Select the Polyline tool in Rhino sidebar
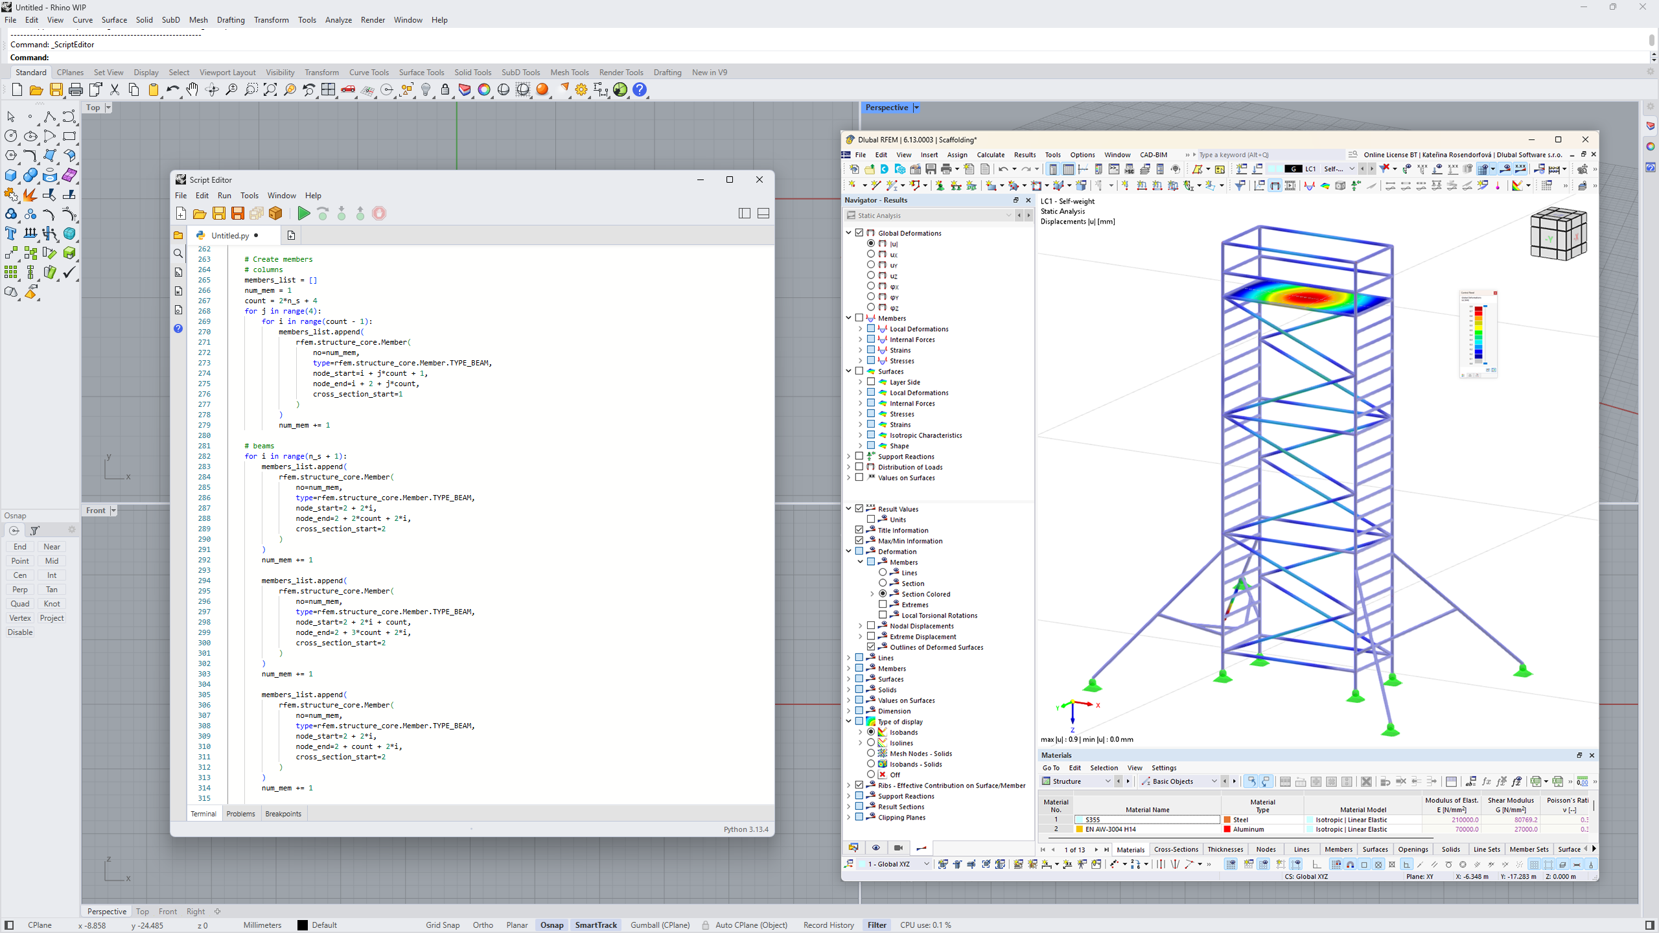 click(50, 117)
